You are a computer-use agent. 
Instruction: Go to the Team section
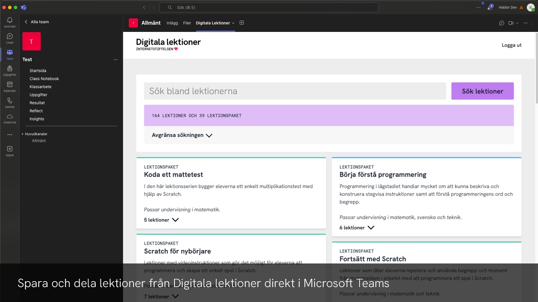point(9,55)
